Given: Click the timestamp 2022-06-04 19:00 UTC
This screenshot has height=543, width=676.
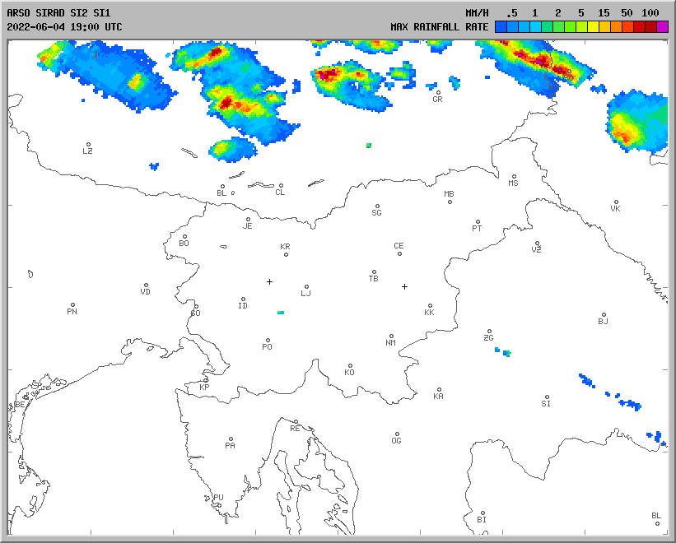Looking at the screenshot, I should tap(64, 26).
